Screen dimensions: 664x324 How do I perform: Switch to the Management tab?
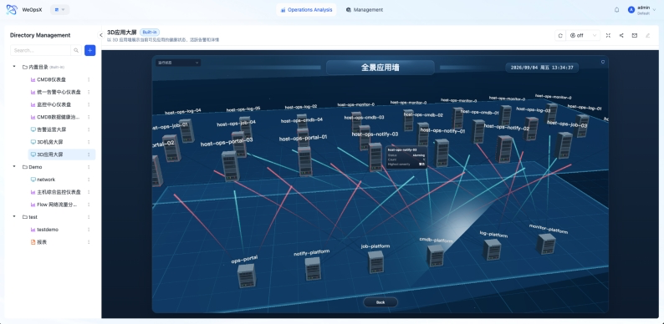pos(364,10)
